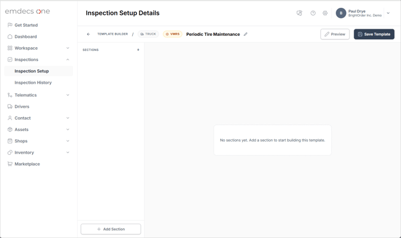Collapse the Inspections menu chevron

point(68,60)
